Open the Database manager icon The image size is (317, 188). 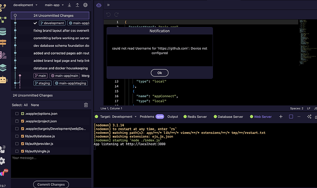[3, 32]
